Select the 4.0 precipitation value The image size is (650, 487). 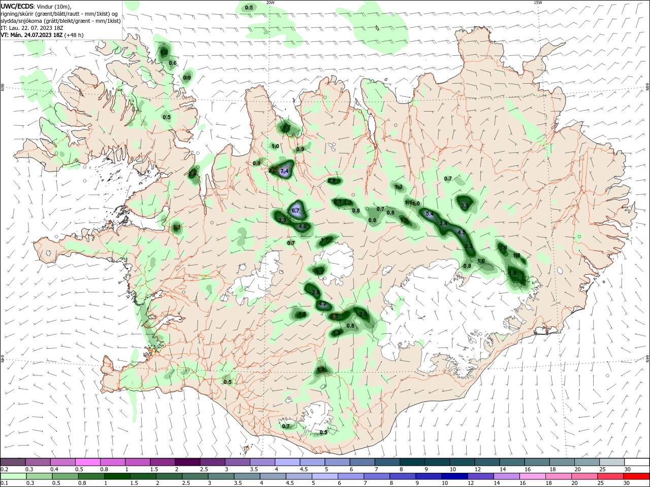[x=303, y=226]
